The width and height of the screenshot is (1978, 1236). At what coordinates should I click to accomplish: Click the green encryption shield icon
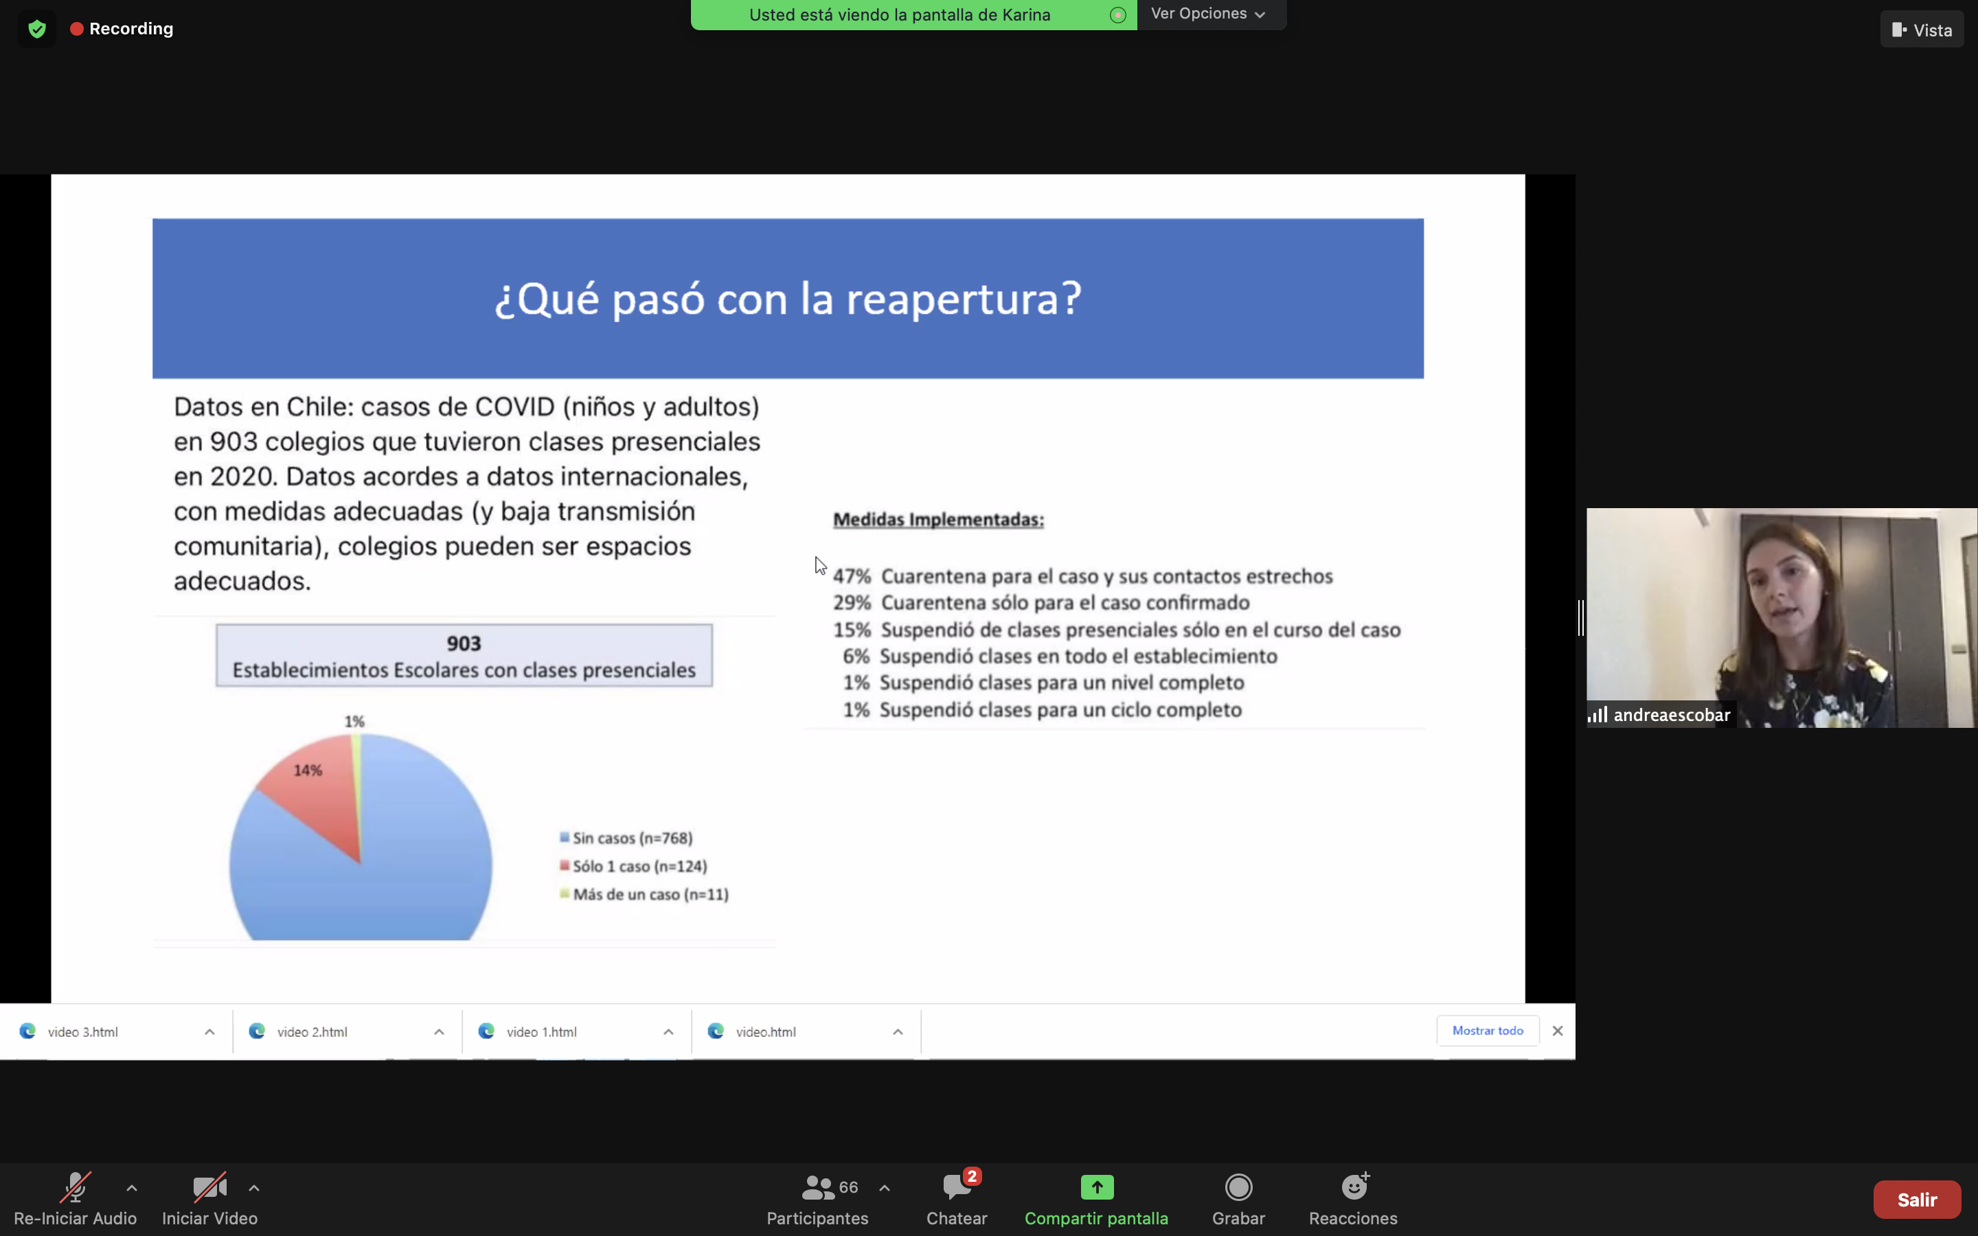37,30
